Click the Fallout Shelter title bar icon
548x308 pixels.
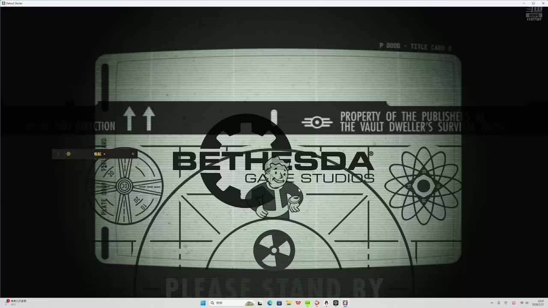(x=3, y=3)
